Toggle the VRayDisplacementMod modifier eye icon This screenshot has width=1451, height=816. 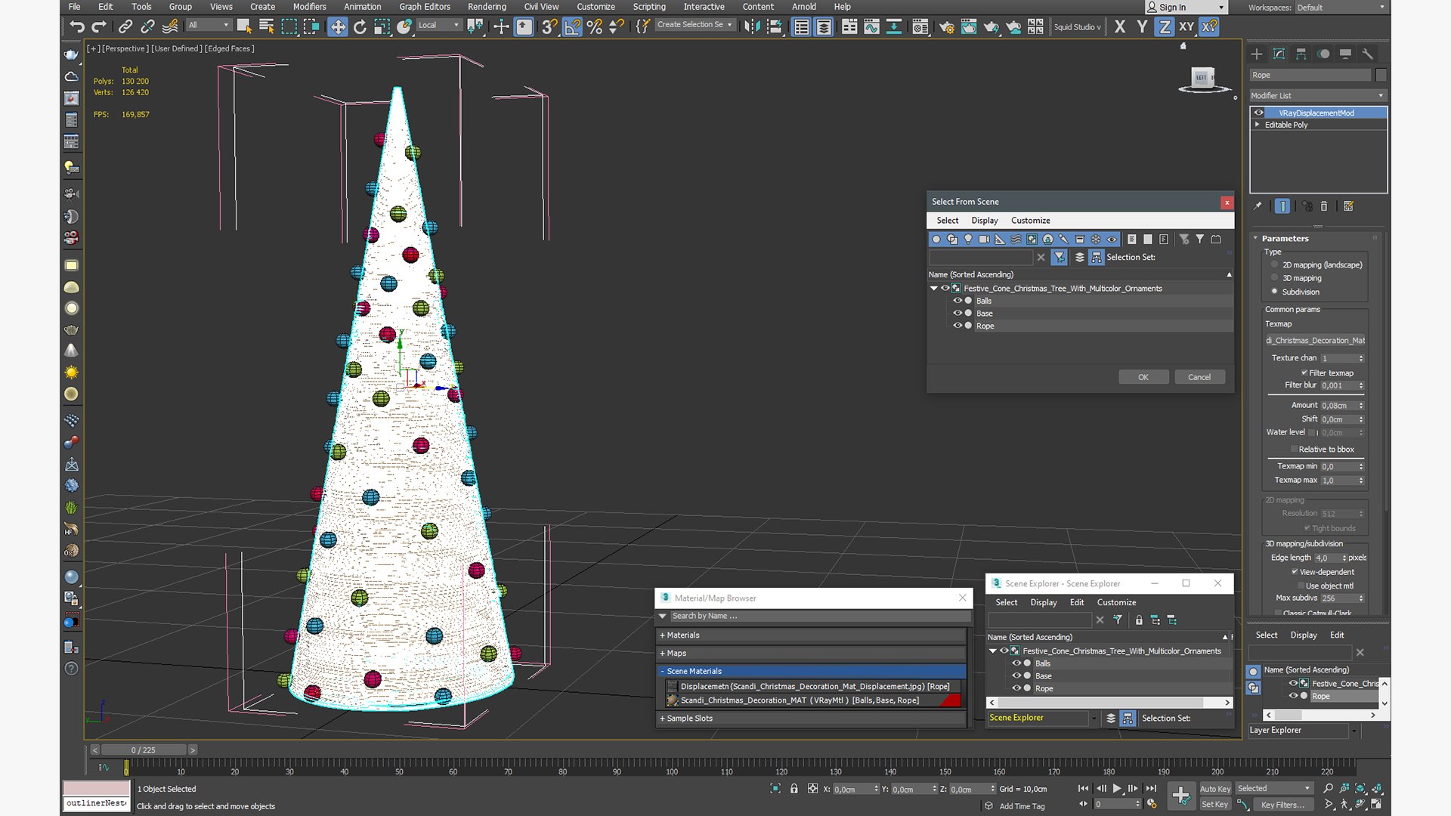1259,113
